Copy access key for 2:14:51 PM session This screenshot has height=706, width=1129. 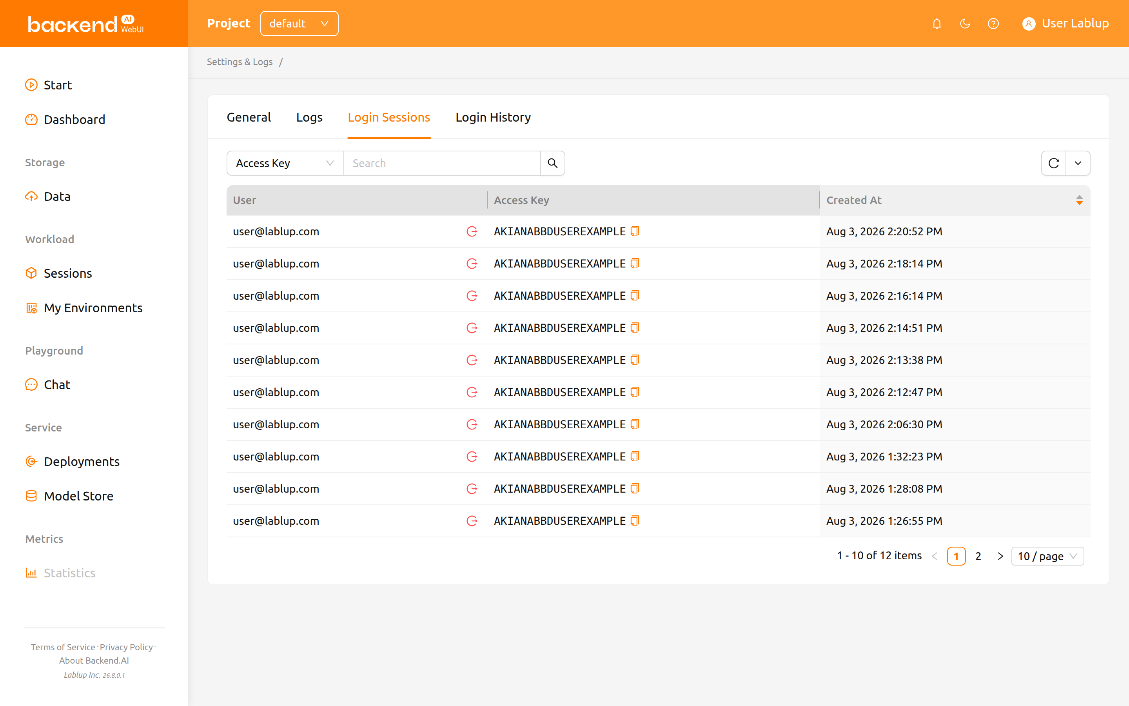click(x=635, y=328)
